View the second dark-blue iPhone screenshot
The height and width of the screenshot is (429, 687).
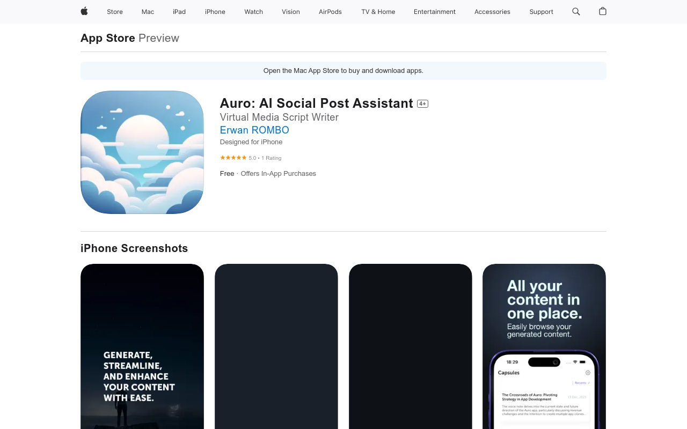276,346
